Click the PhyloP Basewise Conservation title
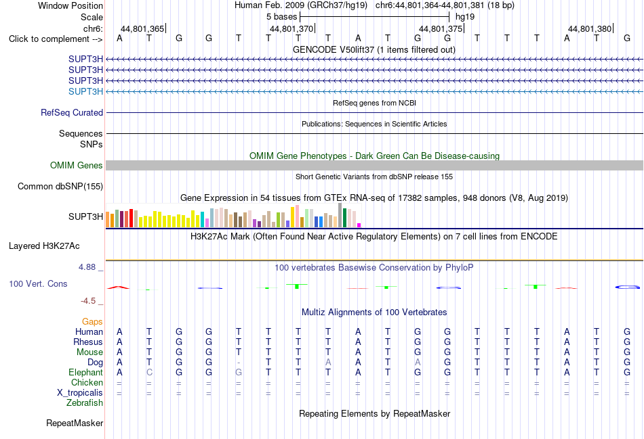Image resolution: width=644 pixels, height=439 pixels. pos(374,268)
